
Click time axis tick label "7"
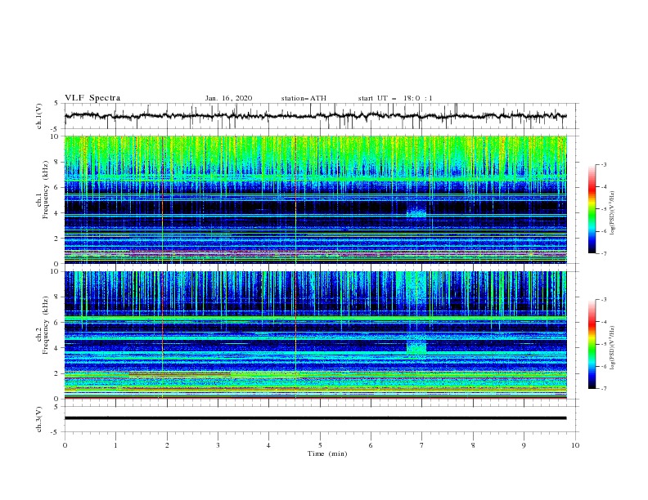pyautogui.click(x=422, y=445)
